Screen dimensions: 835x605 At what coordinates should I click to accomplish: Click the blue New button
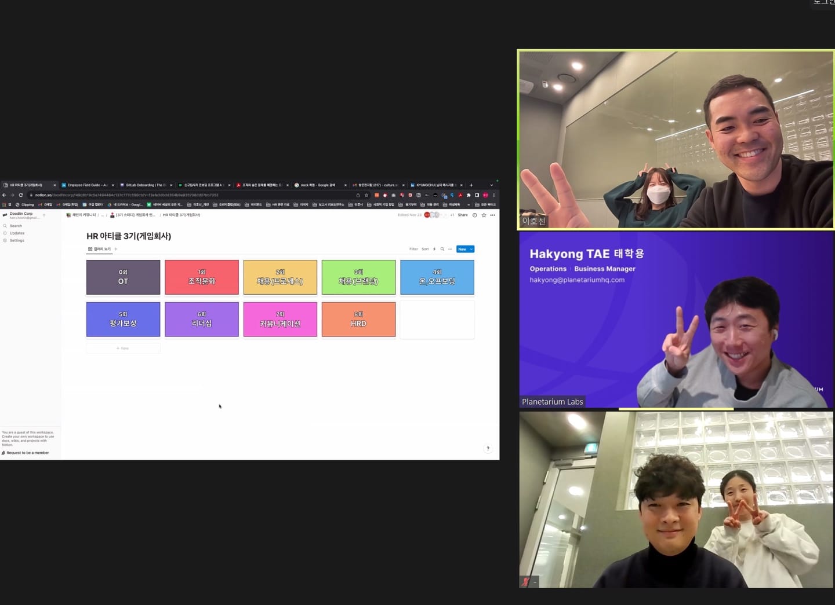coord(462,249)
